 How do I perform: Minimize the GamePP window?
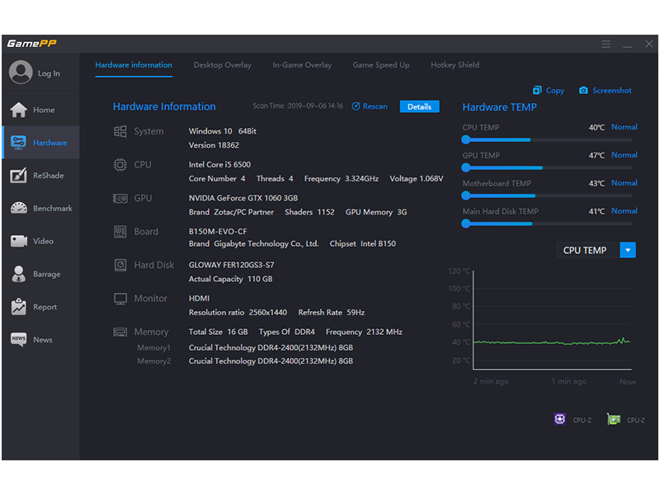tap(627, 45)
